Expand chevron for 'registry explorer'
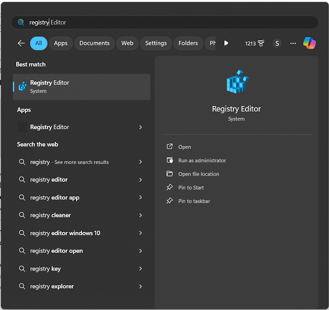The image size is (329, 310). point(141,286)
